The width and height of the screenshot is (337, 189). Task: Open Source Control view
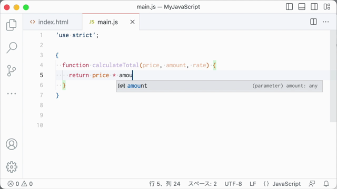click(12, 70)
